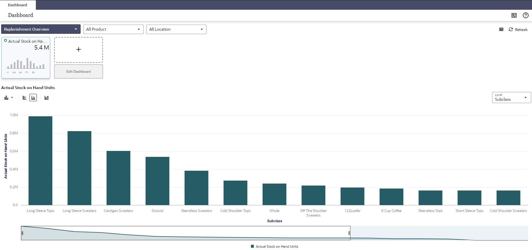Switch chart to vertical bar orientation

[33, 98]
